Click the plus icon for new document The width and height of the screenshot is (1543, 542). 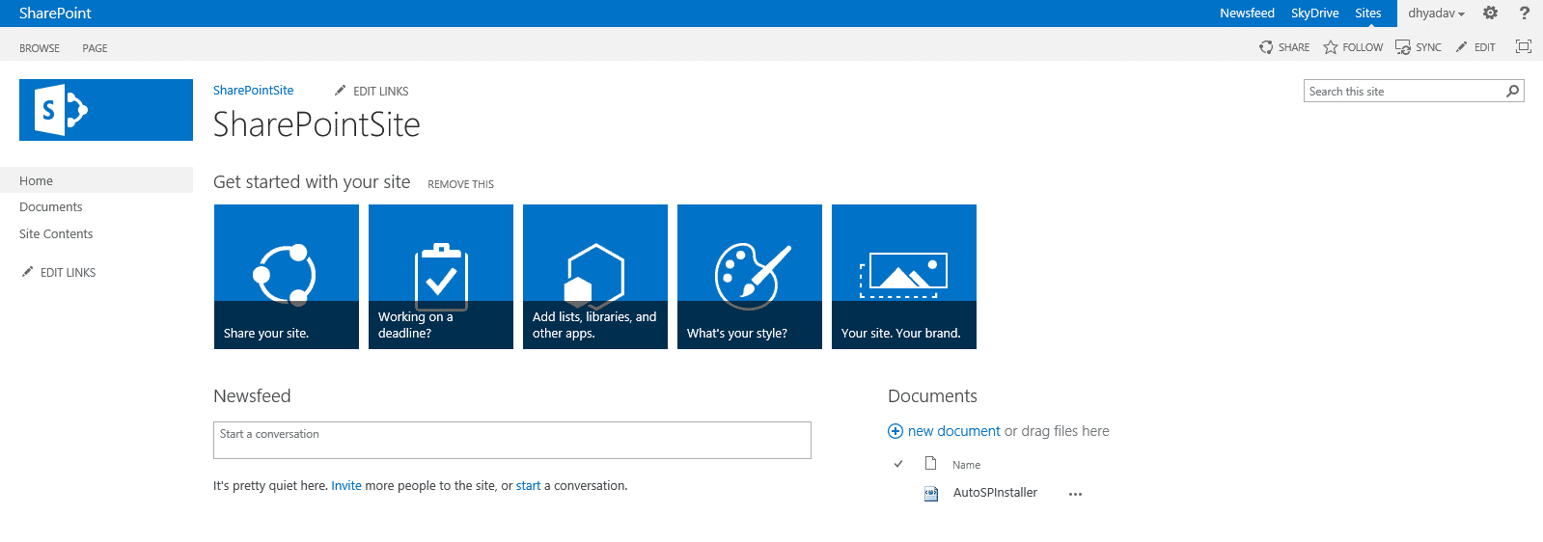pyautogui.click(x=895, y=431)
